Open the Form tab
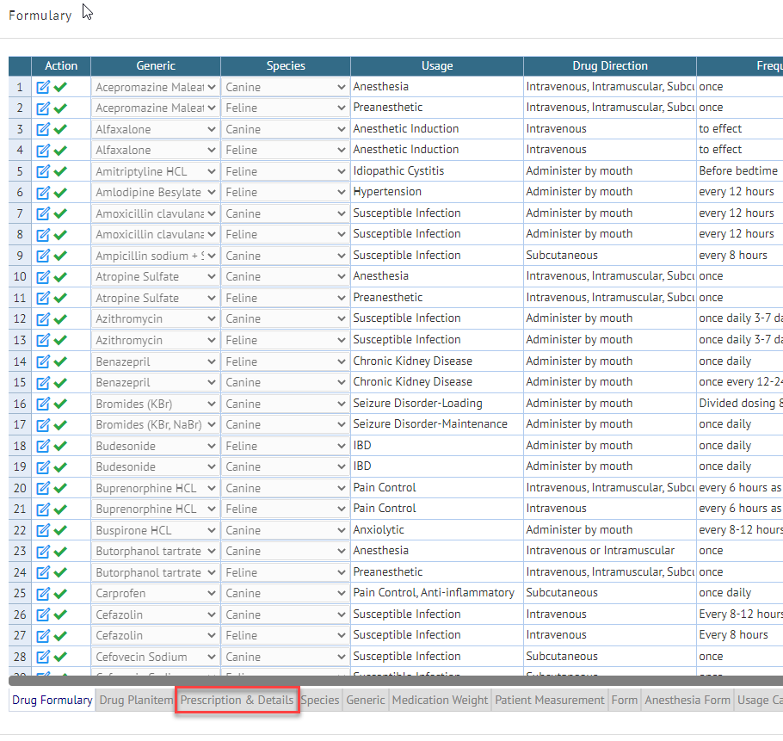Screen dimensions: 783x741 point(624,700)
